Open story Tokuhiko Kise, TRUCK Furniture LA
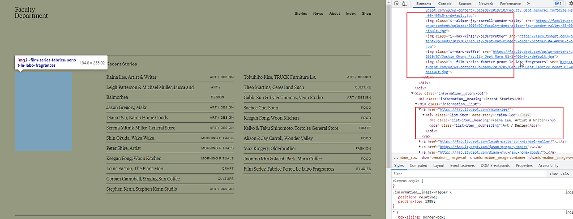The image size is (573, 219). tap(307, 77)
